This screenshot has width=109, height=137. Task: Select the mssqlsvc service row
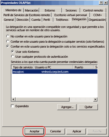point(55,72)
